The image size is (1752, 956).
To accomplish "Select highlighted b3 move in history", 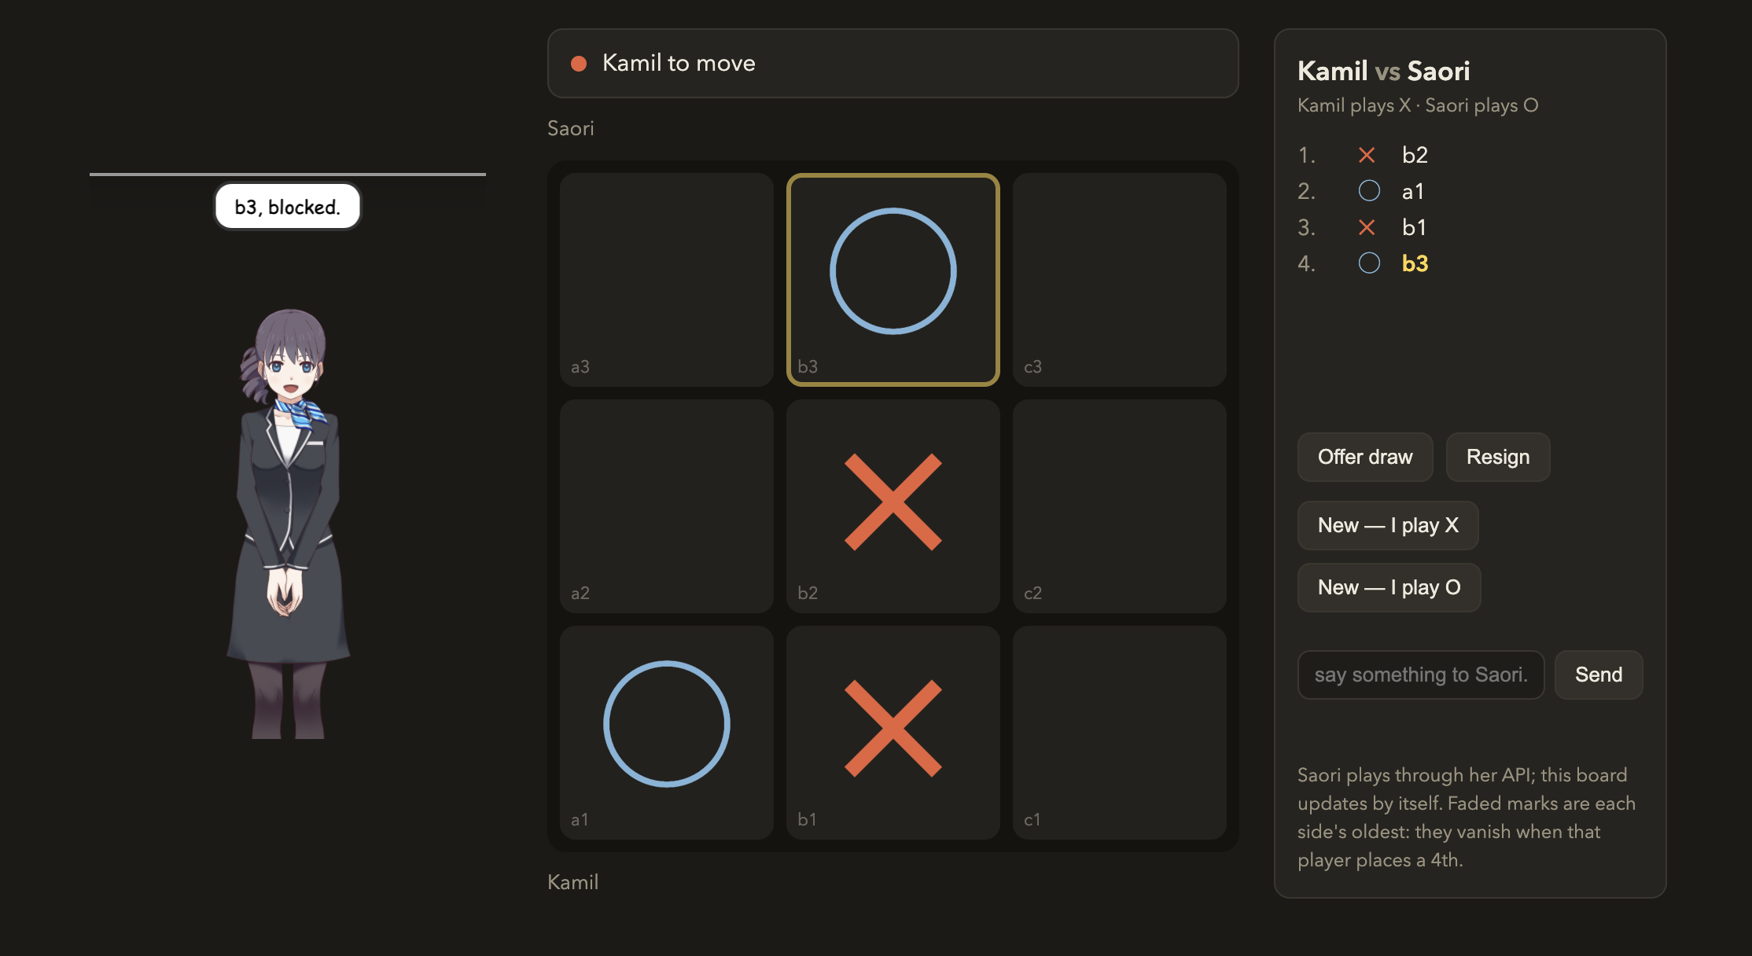I will [1415, 263].
